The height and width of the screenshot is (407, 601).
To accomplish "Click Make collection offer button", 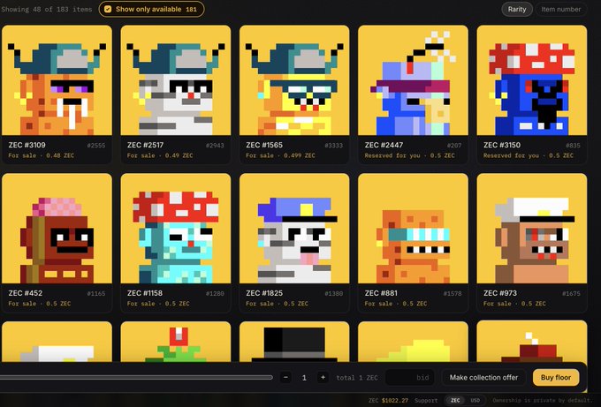I will coord(483,378).
